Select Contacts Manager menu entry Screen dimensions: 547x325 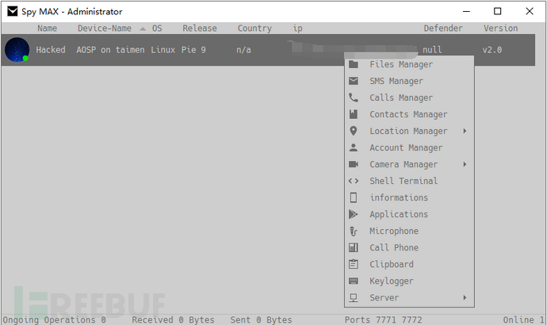409,114
